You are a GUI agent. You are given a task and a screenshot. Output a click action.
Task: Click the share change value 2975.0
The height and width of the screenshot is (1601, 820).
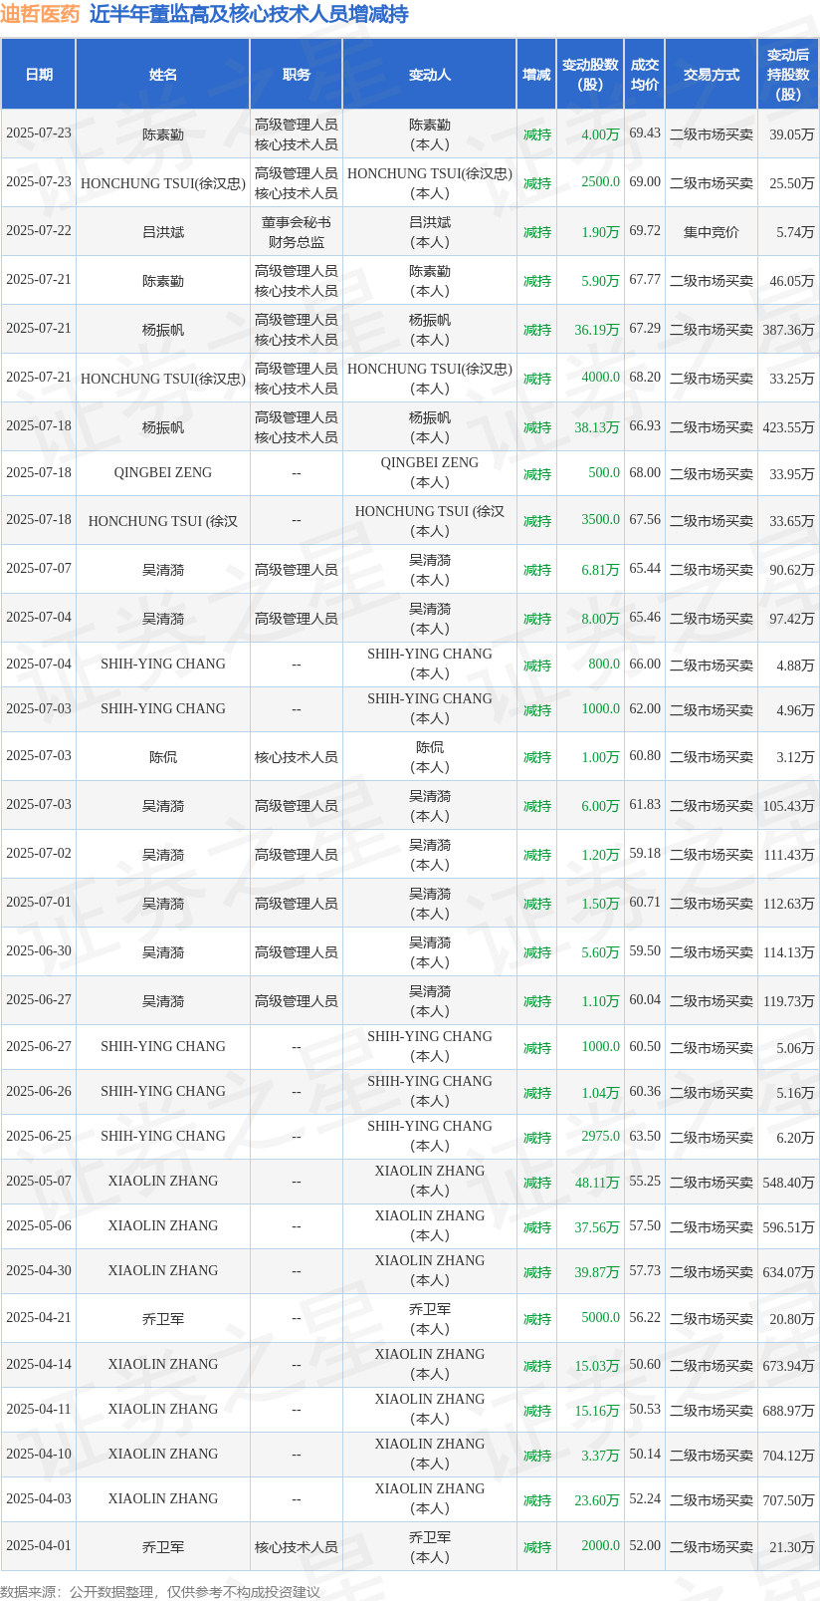tap(601, 1137)
